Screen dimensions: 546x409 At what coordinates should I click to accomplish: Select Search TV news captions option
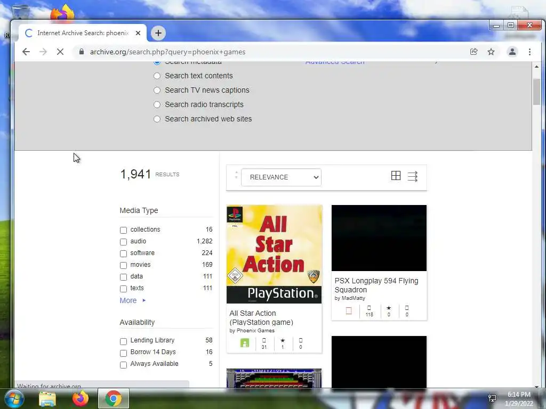coord(157,90)
